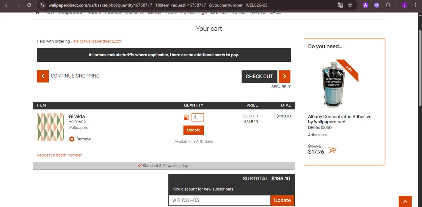Select the Standard 3-10 working days delivery option
Viewport: 422px width, 207px height.
click(164, 166)
